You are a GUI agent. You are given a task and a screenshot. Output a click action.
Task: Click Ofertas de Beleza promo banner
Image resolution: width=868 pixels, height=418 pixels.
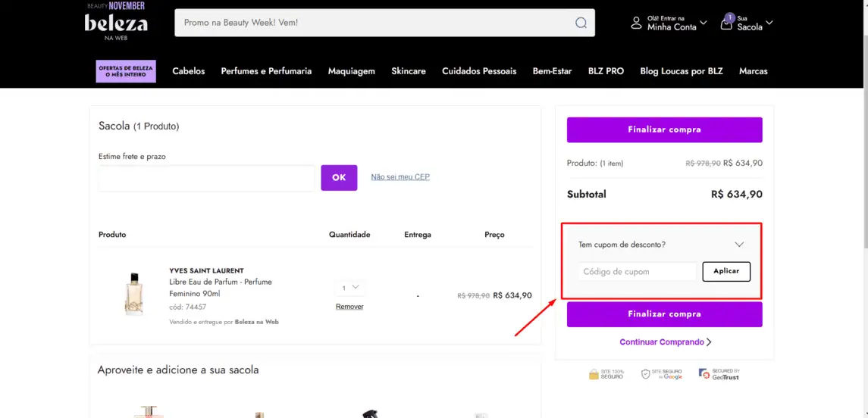pos(126,71)
